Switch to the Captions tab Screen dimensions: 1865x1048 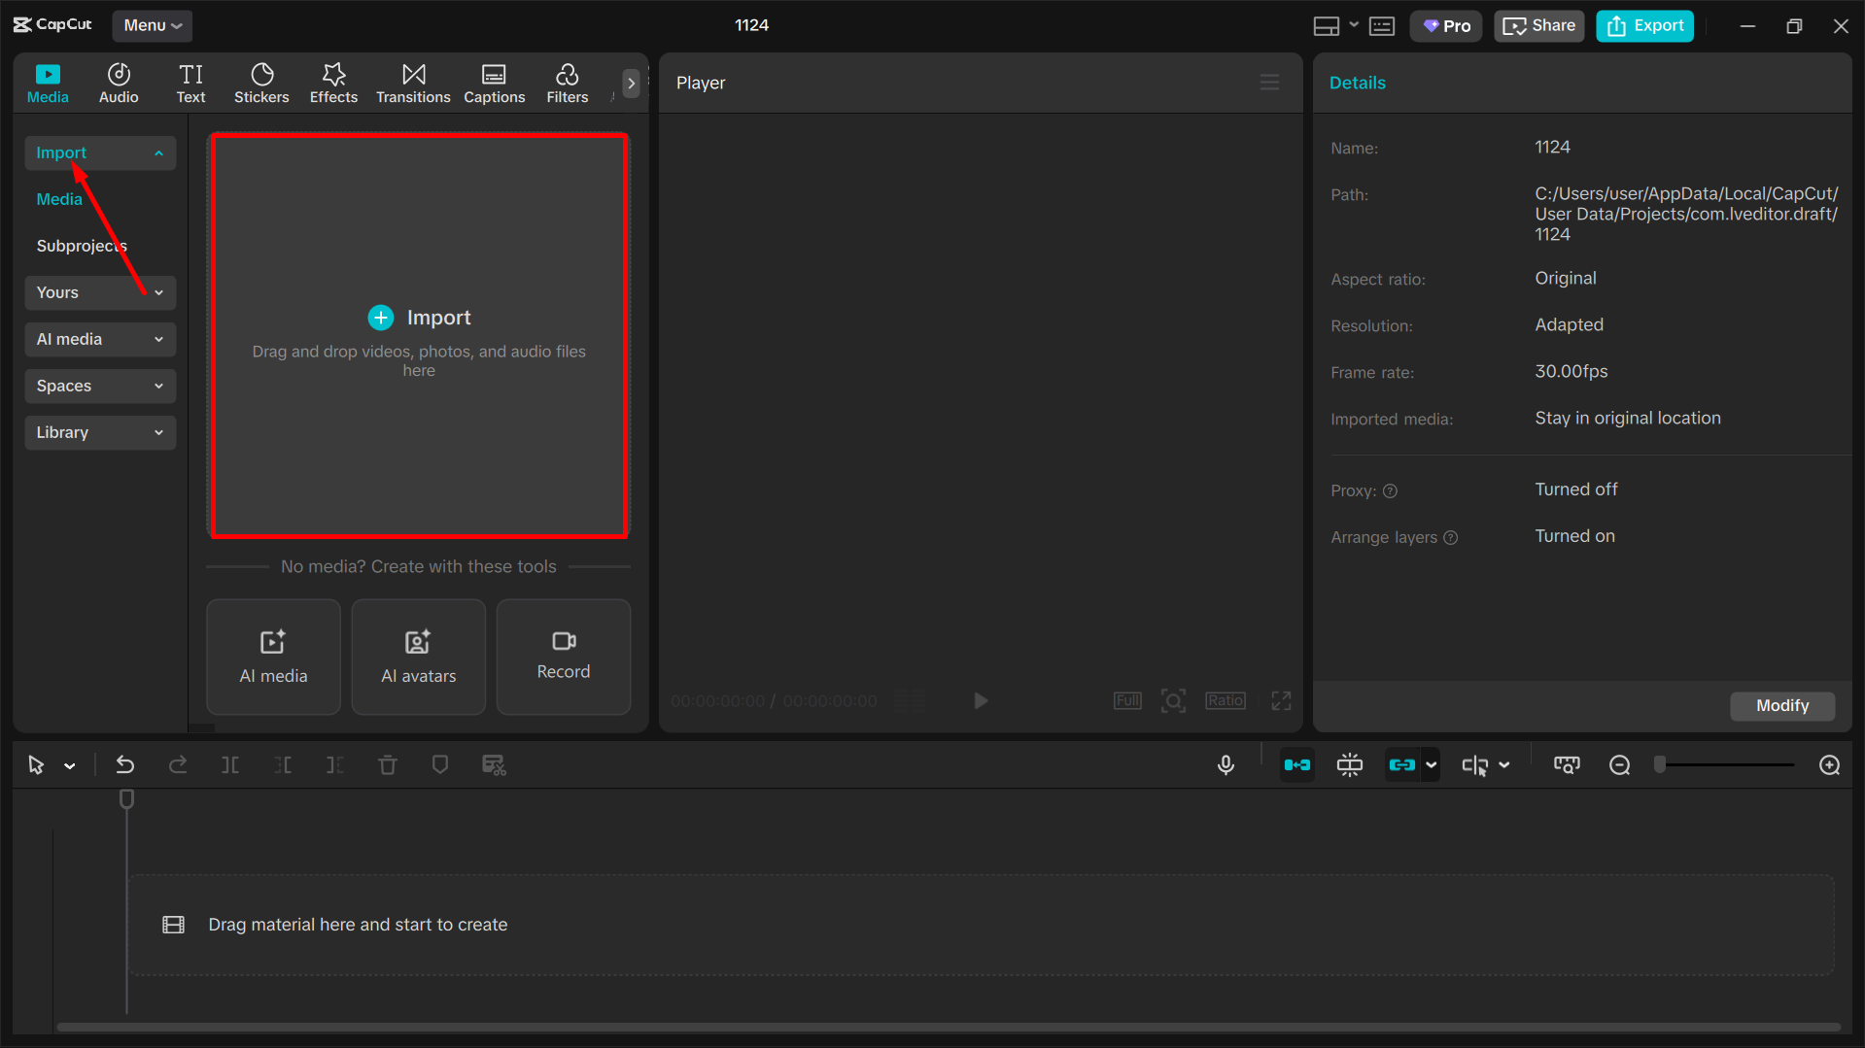click(494, 83)
